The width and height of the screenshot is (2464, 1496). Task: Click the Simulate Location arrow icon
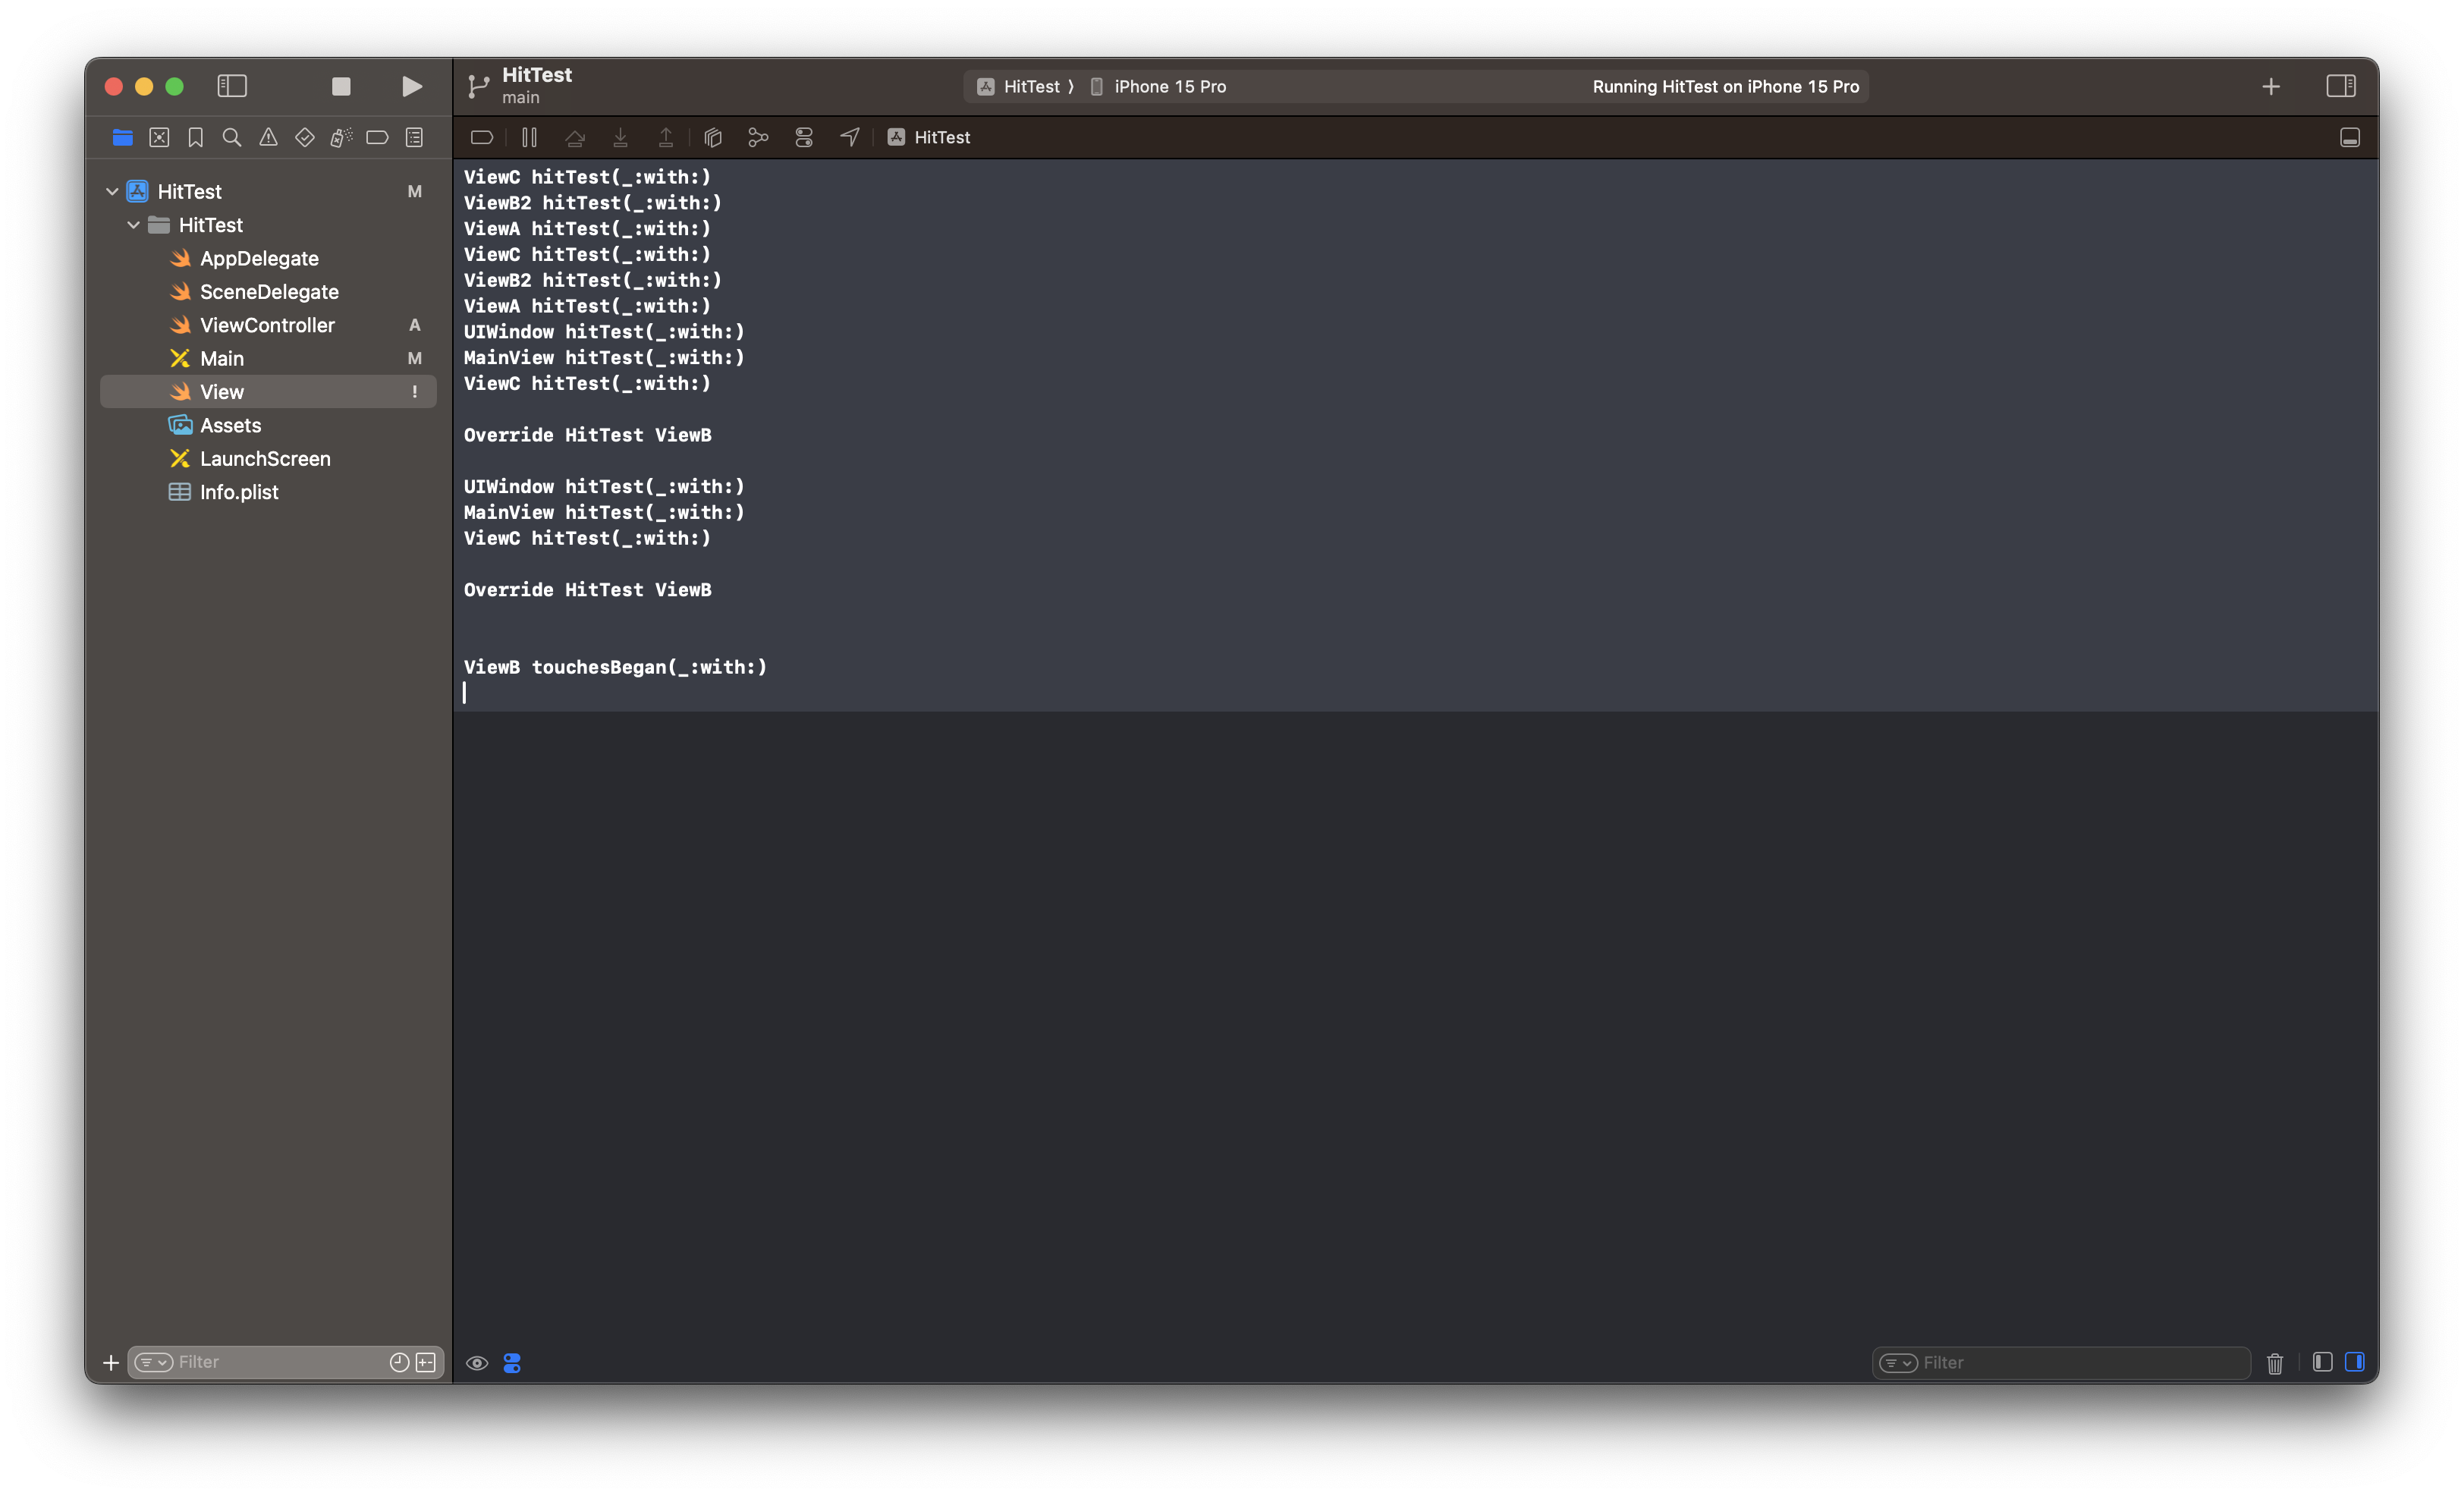[849, 137]
